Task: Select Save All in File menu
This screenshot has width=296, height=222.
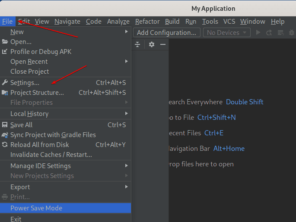Action: [21, 125]
